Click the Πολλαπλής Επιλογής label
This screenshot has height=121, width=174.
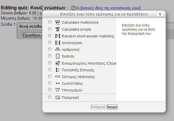click(78, 70)
